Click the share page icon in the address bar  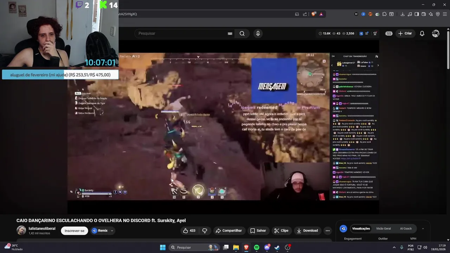click(305, 14)
